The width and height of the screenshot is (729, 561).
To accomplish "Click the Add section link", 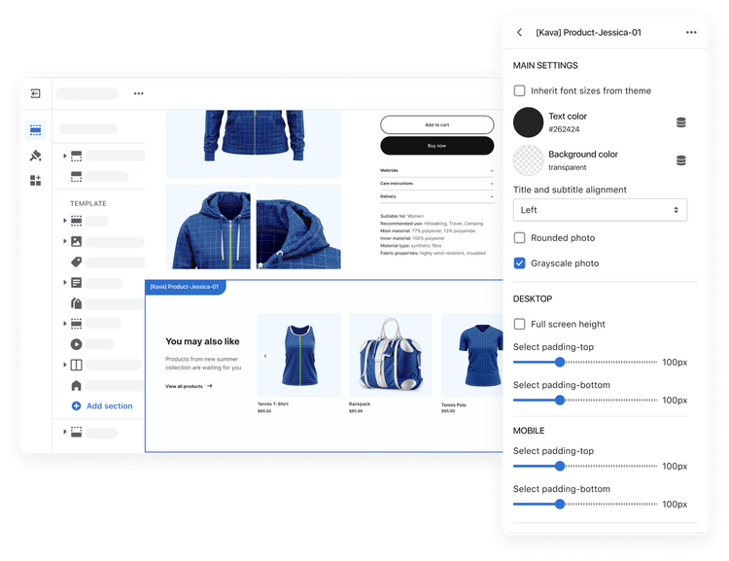I will [109, 406].
